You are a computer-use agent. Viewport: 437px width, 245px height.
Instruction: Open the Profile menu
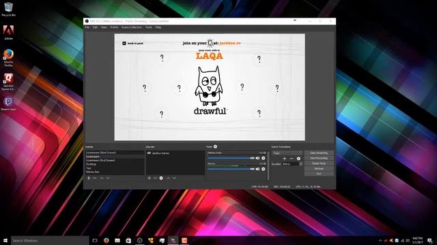(114, 27)
